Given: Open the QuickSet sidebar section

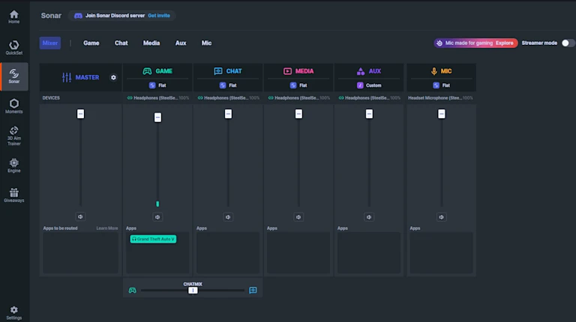Looking at the screenshot, I should coord(14,48).
